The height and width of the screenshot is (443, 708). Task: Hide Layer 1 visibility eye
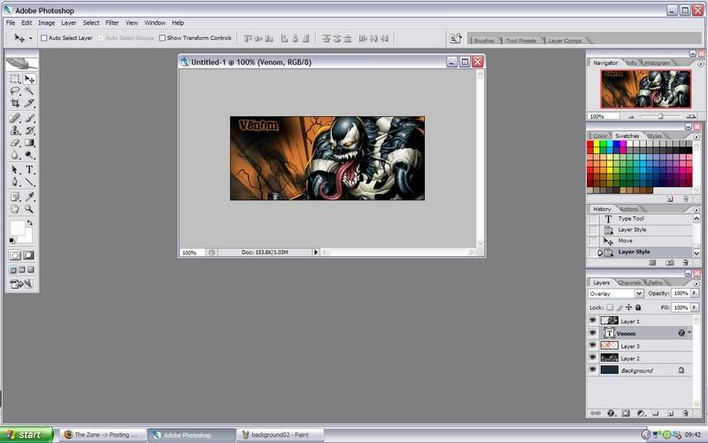592,321
